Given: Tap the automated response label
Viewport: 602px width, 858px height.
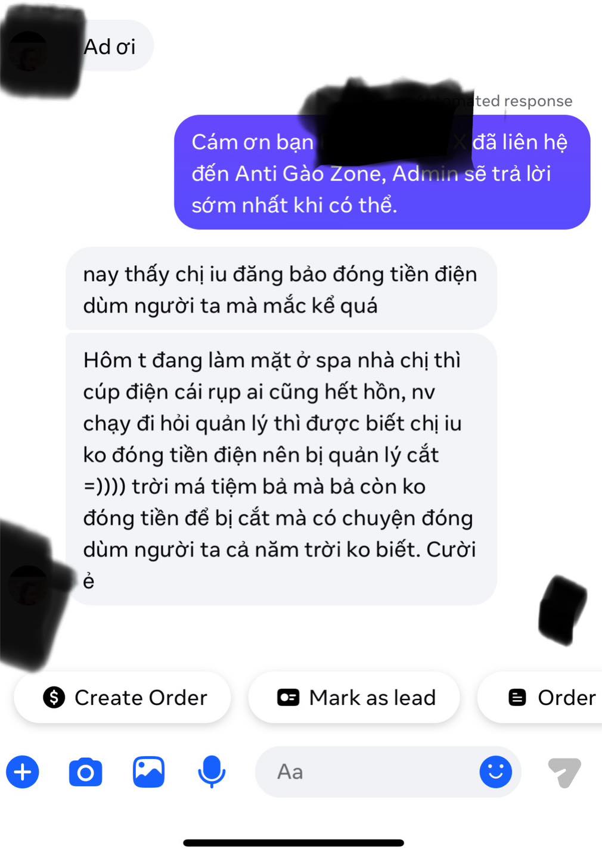Looking at the screenshot, I should [496, 101].
